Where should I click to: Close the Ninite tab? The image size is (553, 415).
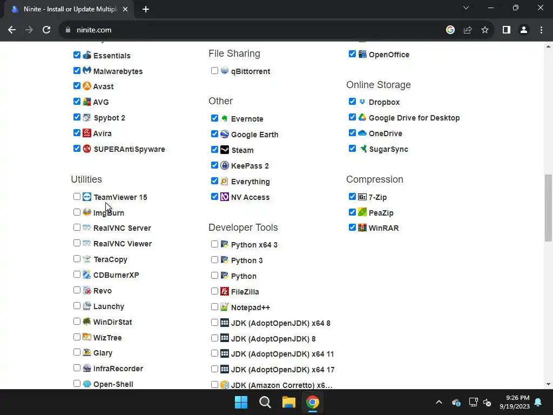125,9
